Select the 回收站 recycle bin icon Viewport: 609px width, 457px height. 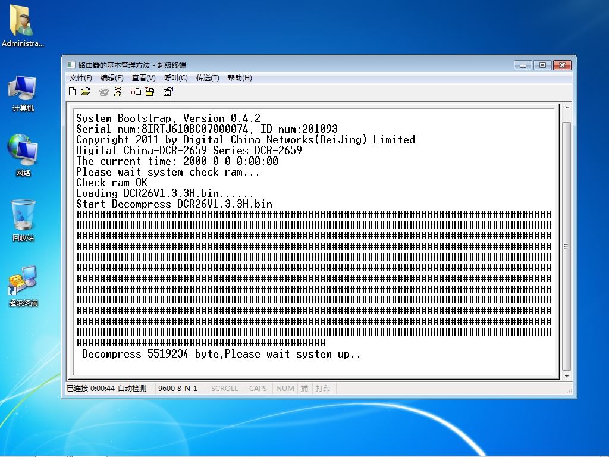coord(23,220)
